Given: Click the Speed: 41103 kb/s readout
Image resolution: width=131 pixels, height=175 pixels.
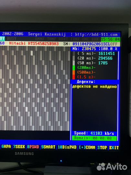Looking at the screenshot, I should pyautogui.click(x=94, y=133).
